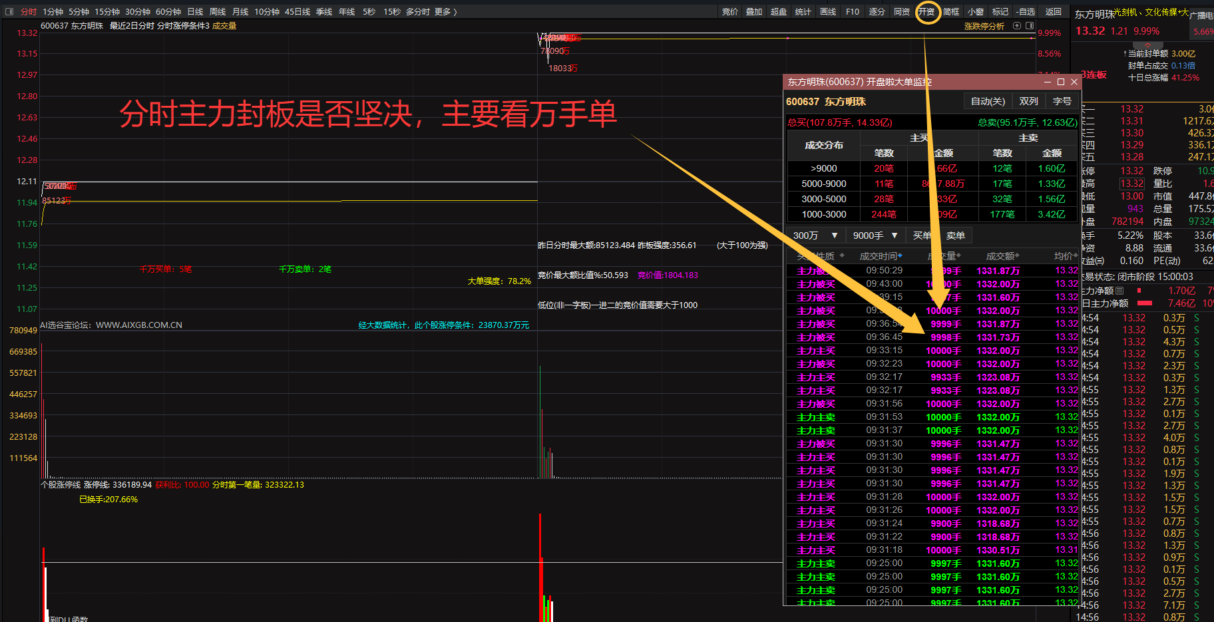Click the 返回 back button

coord(1053,11)
